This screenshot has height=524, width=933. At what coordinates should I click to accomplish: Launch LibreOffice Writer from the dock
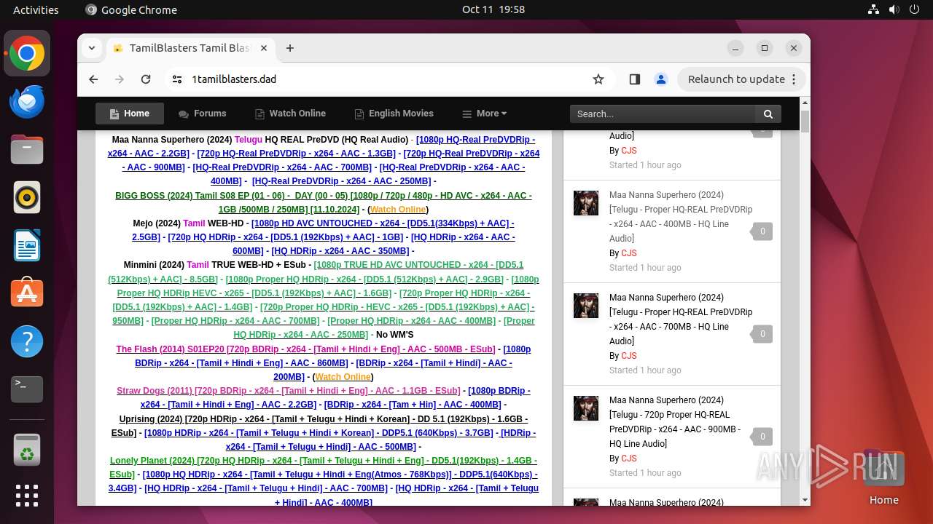[27, 245]
